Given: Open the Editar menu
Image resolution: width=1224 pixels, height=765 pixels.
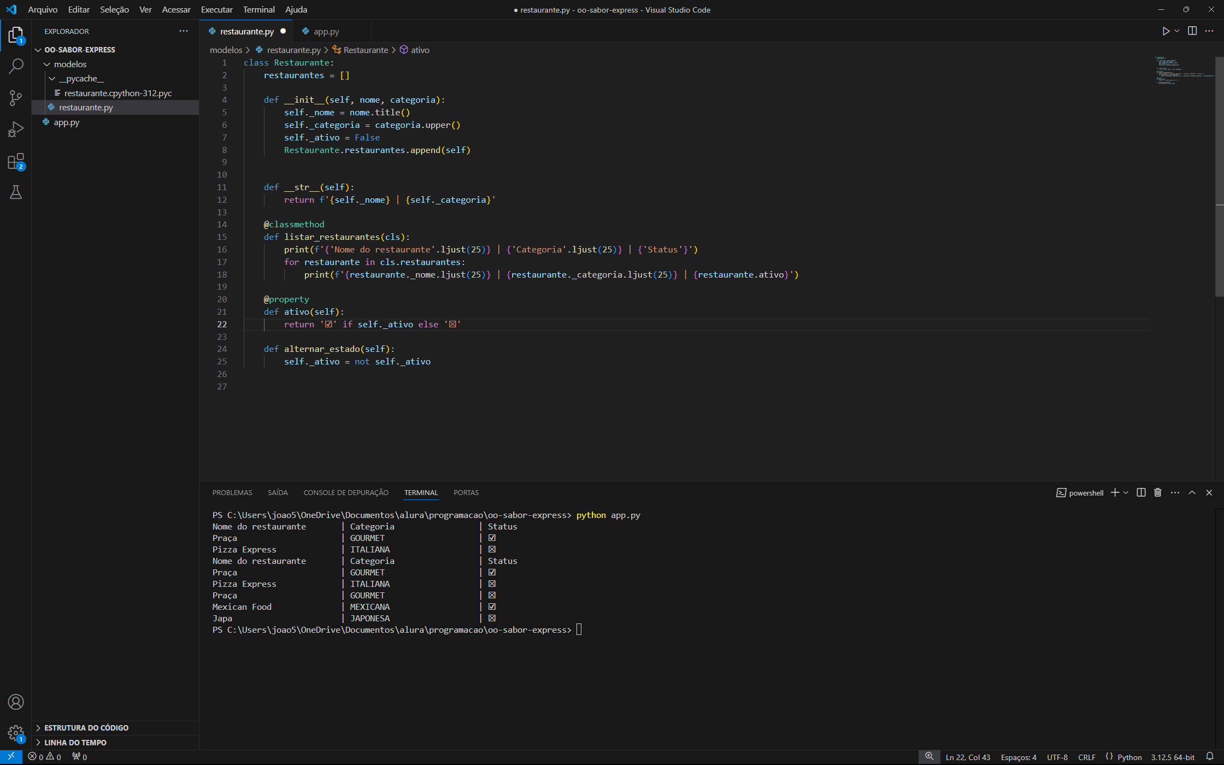Looking at the screenshot, I should coord(79,10).
